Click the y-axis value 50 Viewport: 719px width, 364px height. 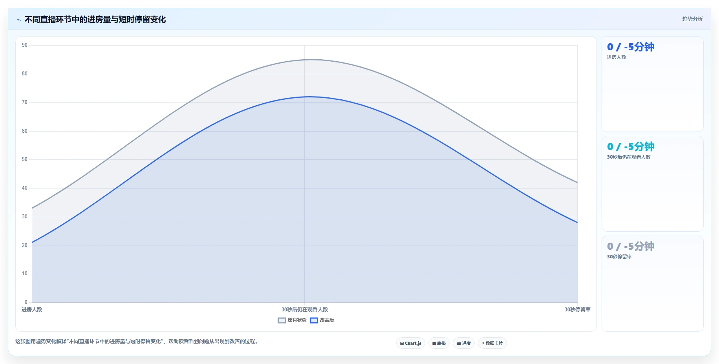(x=25, y=159)
